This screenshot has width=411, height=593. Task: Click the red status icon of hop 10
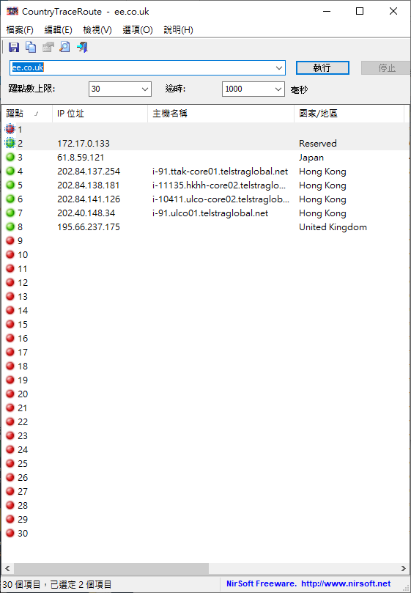[10, 254]
